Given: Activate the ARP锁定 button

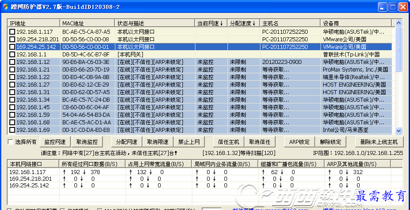Looking at the screenshot, I should (299, 142).
